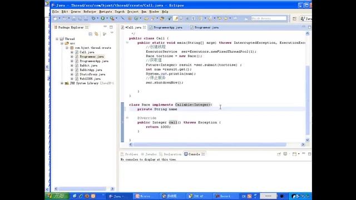Select Web12306.java in Package Explorer
The width and height of the screenshot is (356, 200).
(90, 79)
